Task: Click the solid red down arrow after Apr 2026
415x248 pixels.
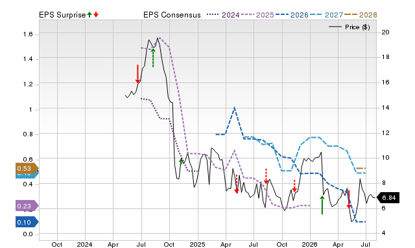Action: (349, 199)
